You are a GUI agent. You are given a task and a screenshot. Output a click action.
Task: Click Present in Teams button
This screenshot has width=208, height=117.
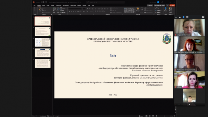tap(160, 6)
